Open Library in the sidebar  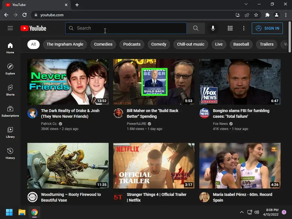coord(10,132)
